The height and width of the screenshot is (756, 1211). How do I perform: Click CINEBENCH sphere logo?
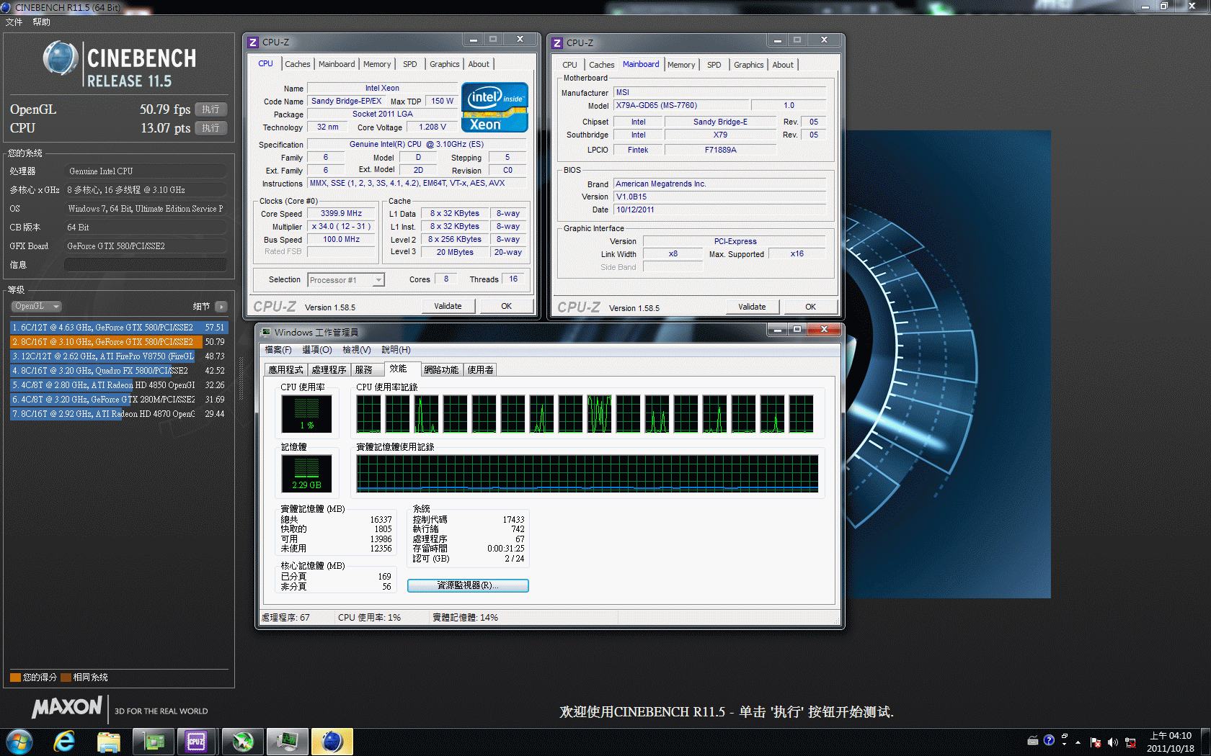[61, 59]
